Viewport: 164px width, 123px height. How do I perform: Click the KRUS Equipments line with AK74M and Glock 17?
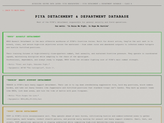[x=31, y=68]
